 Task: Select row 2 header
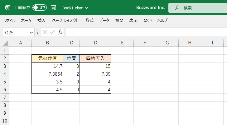pos(5,58)
